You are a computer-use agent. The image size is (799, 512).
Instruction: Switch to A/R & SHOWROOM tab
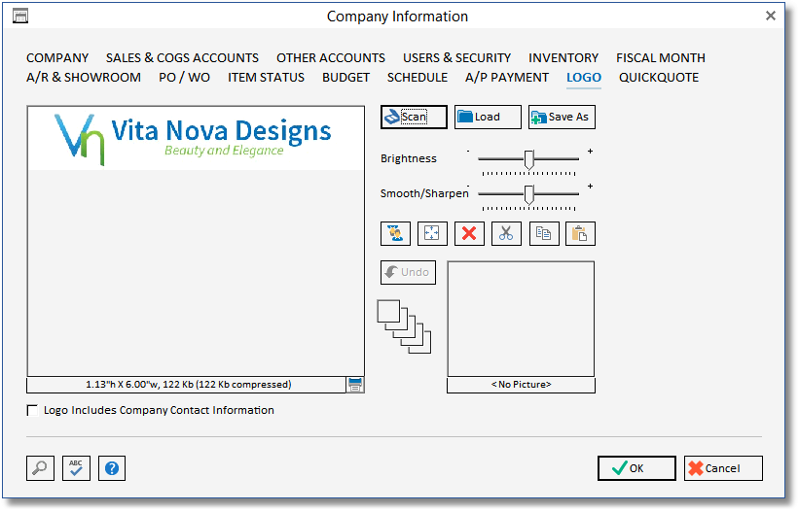pyautogui.click(x=84, y=78)
